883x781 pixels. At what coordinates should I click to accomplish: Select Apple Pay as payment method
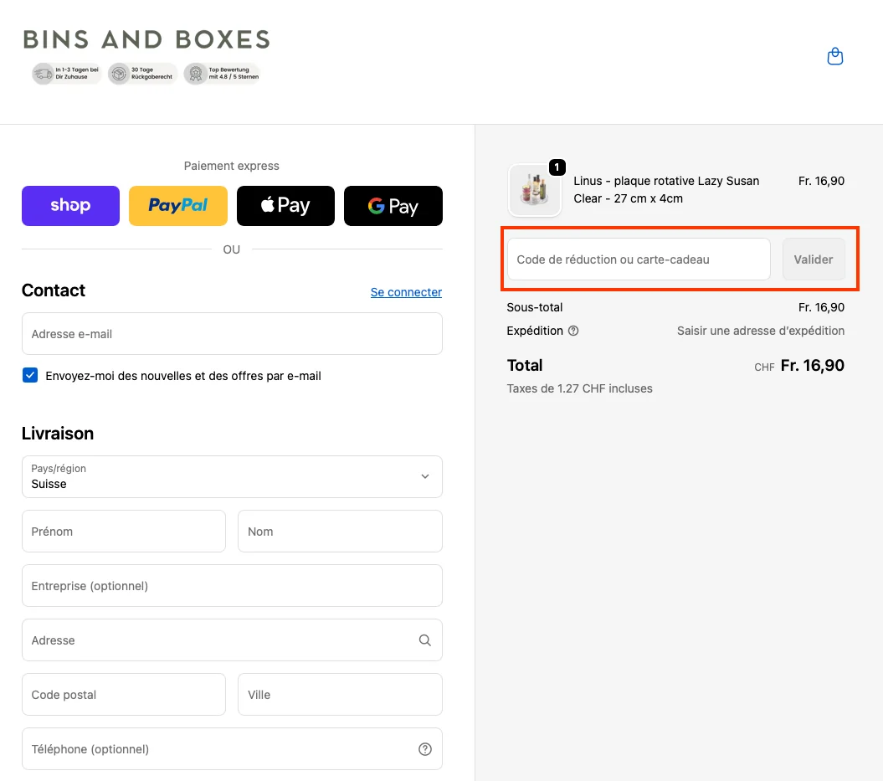[x=285, y=205]
